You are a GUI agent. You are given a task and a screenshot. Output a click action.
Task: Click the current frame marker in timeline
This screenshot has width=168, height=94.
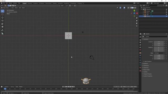click(x=5, y=89)
